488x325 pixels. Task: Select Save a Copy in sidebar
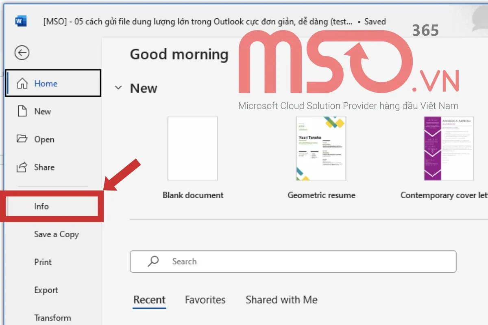pyautogui.click(x=56, y=234)
